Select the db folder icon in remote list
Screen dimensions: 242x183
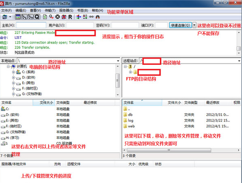coord(125,115)
